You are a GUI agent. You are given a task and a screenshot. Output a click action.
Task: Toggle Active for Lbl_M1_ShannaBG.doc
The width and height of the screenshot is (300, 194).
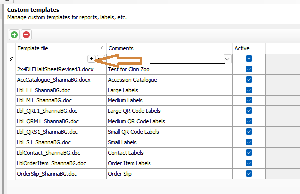click(x=249, y=100)
